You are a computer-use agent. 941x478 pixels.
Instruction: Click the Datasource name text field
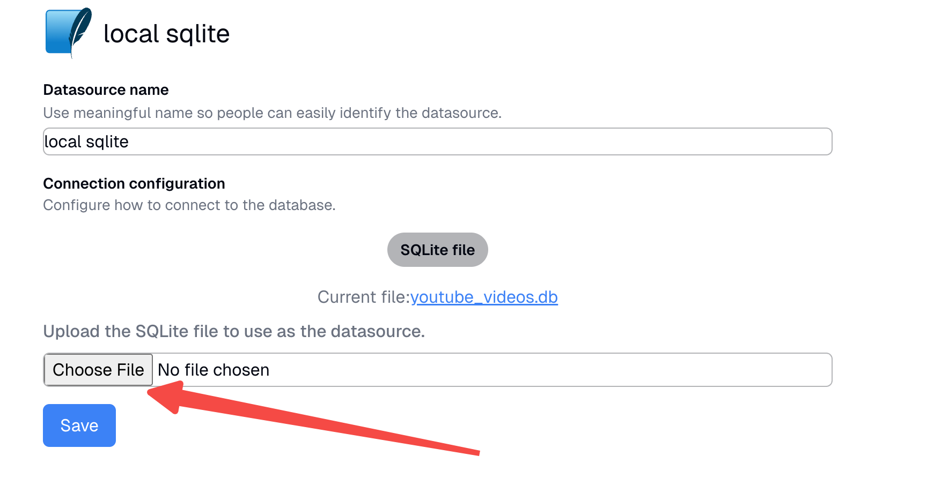point(437,141)
